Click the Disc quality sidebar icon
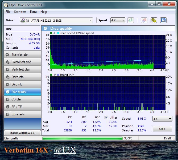 coord(8,92)
